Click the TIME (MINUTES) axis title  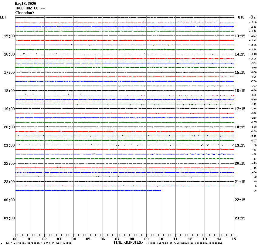(128, 242)
